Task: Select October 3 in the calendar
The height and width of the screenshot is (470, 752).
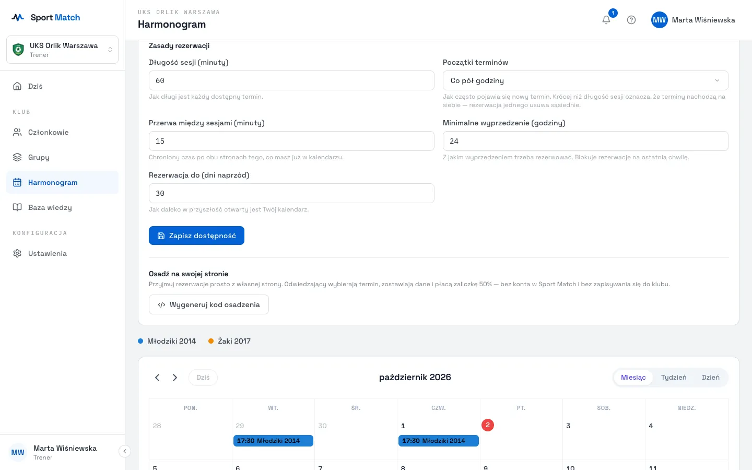Action: (568, 426)
